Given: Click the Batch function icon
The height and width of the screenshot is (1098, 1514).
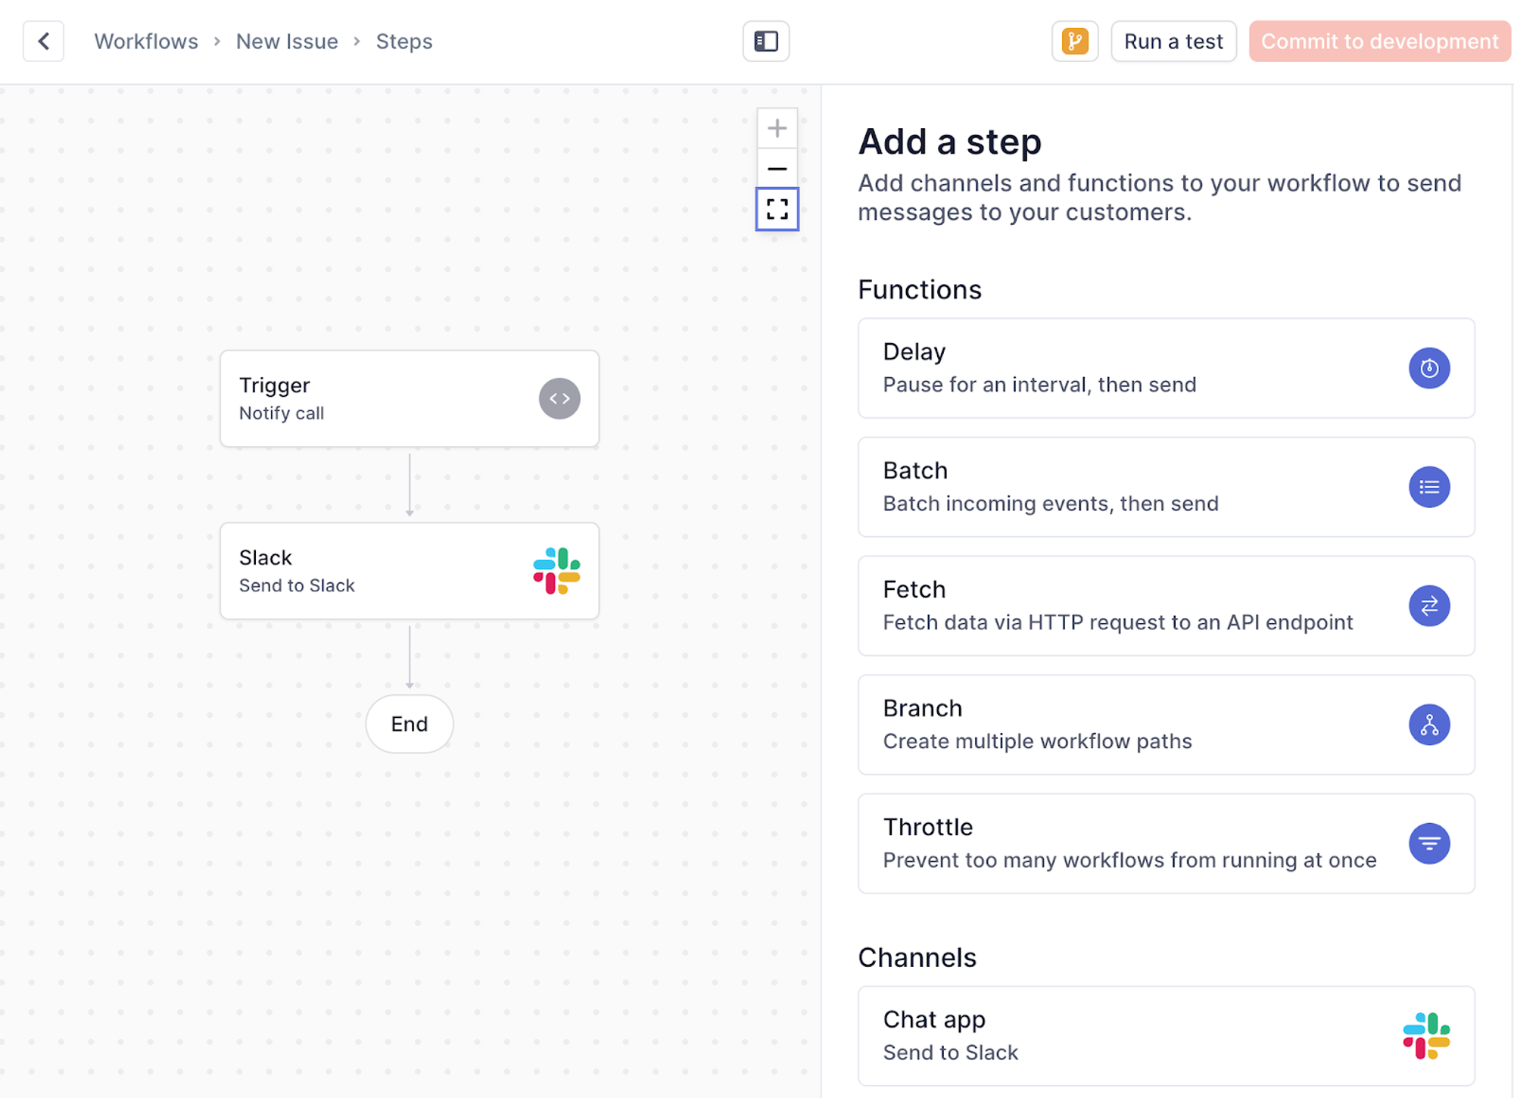Looking at the screenshot, I should coord(1429,487).
